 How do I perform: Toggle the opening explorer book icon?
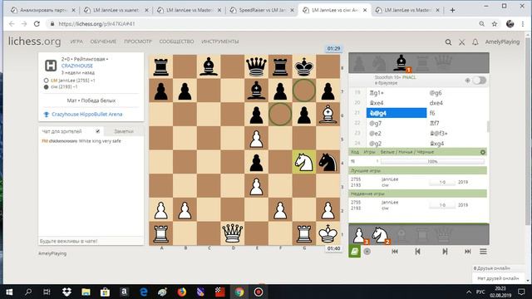(x=355, y=252)
